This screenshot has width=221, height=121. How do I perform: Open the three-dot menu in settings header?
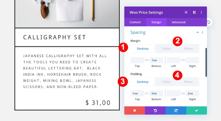[201, 12]
